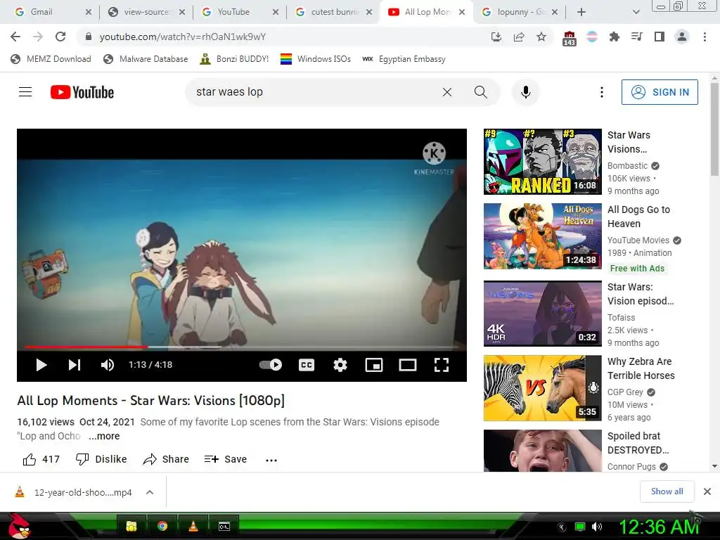Toggle browser side panel
This screenshot has height=540, width=720.
(660, 37)
